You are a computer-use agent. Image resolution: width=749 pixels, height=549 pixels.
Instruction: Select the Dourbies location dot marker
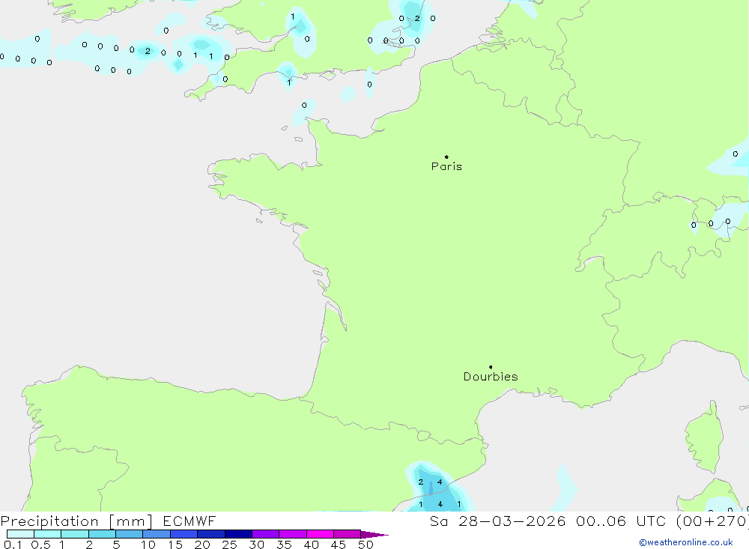click(491, 367)
